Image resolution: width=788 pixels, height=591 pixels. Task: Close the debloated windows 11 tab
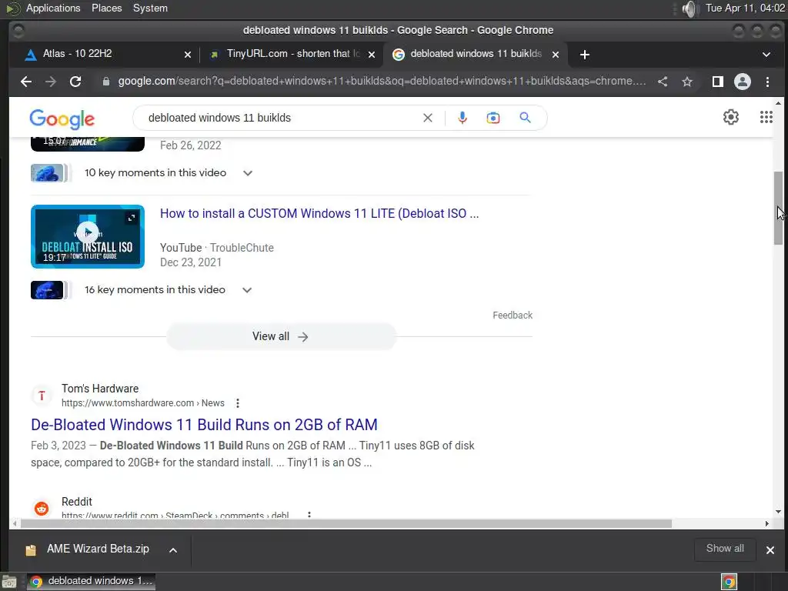[x=556, y=55]
